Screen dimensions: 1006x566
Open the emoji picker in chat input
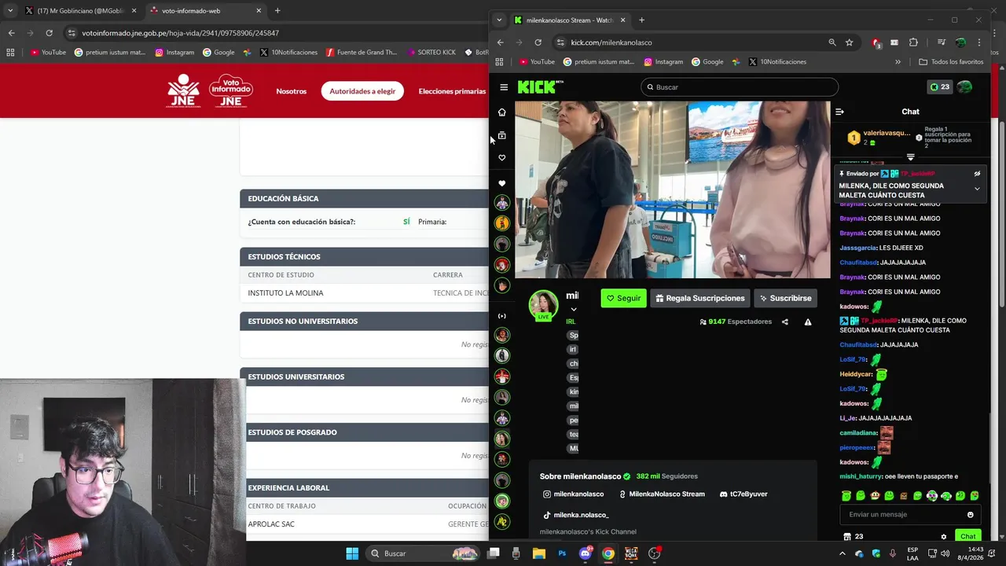coord(970,515)
